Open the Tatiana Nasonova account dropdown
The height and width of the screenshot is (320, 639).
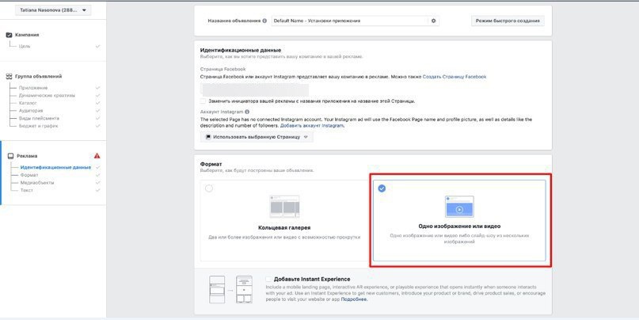click(x=53, y=10)
